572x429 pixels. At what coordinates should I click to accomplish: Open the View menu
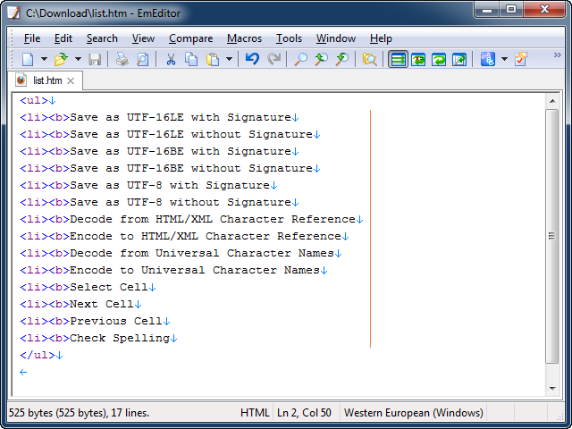pos(143,38)
